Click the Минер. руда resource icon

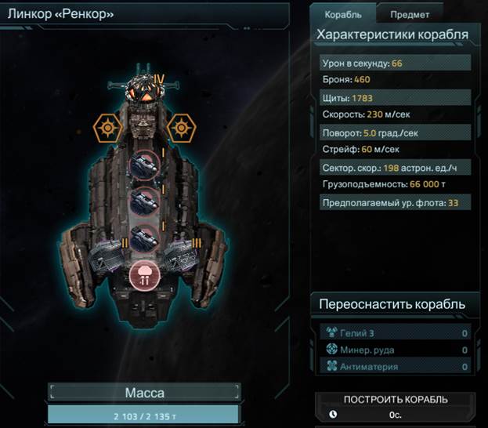click(x=332, y=349)
